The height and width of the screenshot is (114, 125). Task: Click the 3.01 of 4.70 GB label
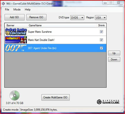(x=15, y=103)
